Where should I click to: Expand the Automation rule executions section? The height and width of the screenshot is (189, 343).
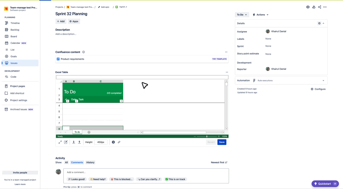323,81
